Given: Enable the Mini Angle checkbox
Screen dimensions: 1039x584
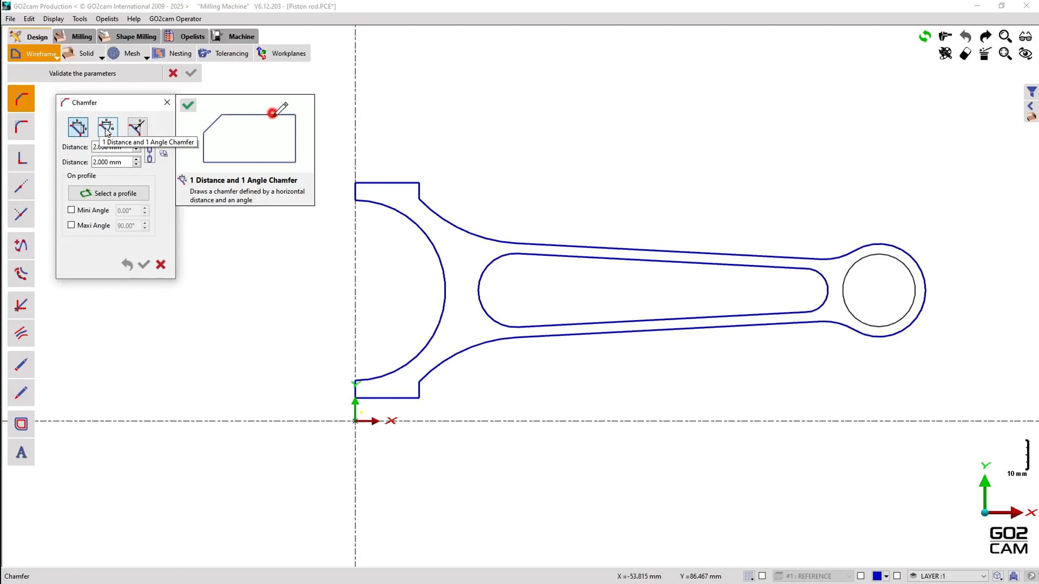Looking at the screenshot, I should (x=71, y=210).
